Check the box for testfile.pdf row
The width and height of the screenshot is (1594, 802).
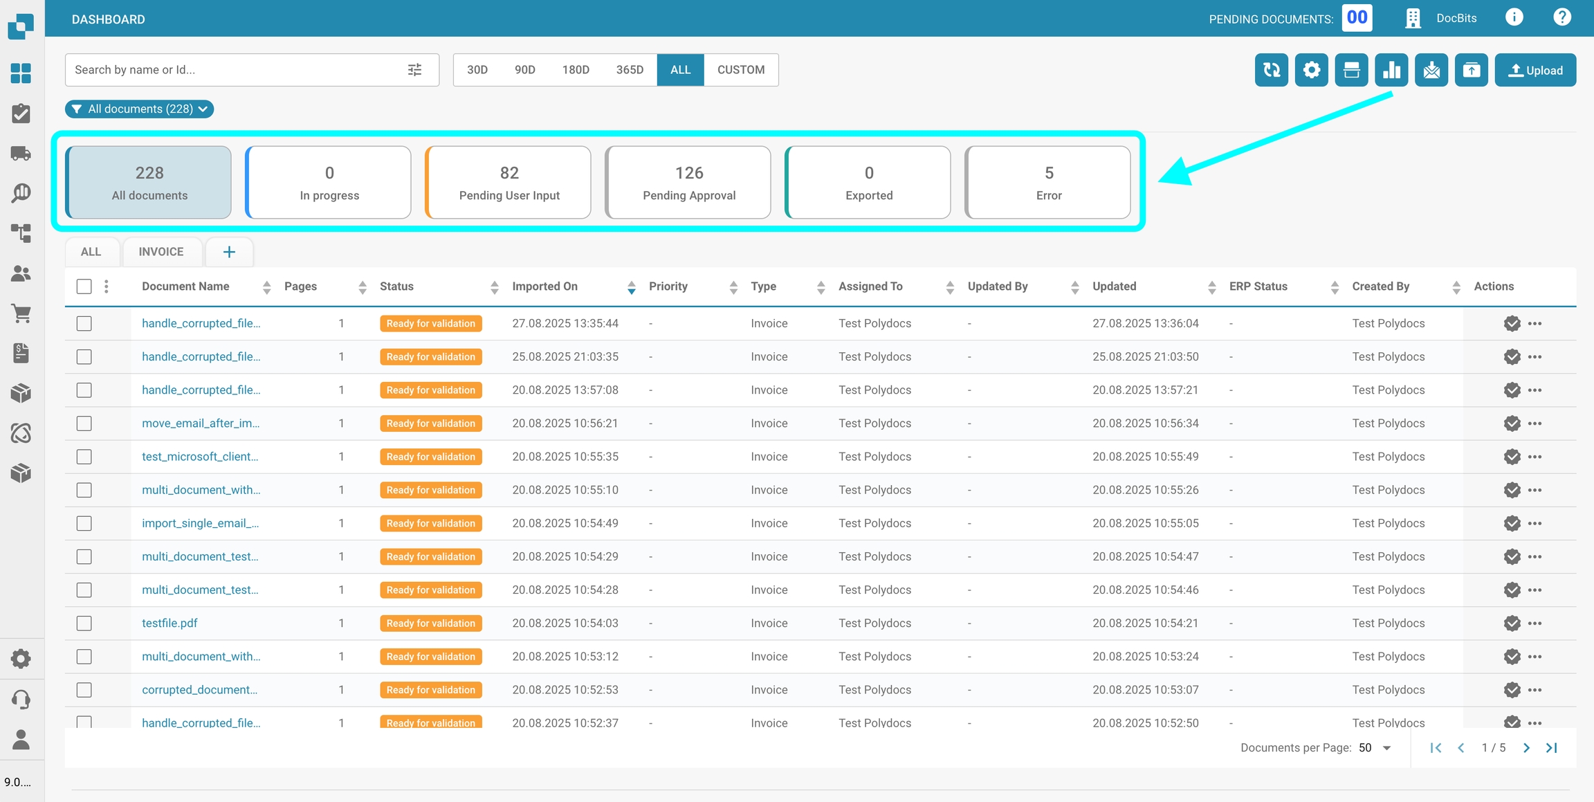pyautogui.click(x=84, y=623)
